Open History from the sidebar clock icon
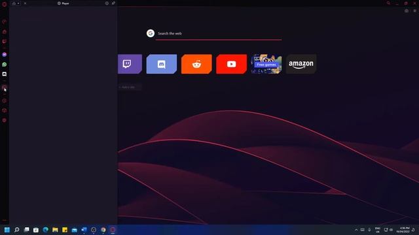419x235 pixels. [5, 101]
